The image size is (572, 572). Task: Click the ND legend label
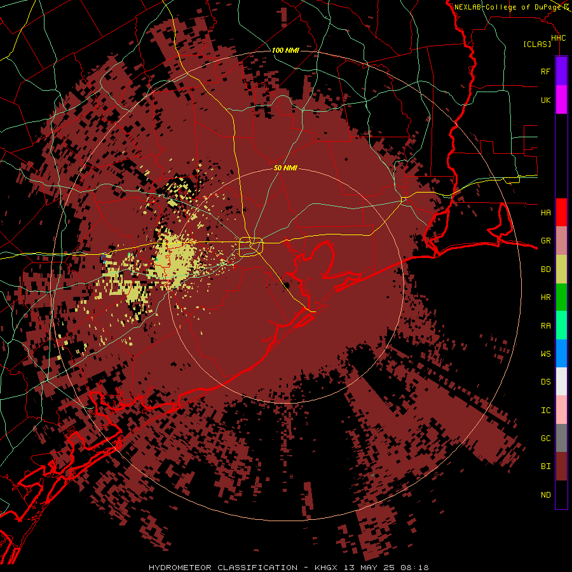(545, 495)
